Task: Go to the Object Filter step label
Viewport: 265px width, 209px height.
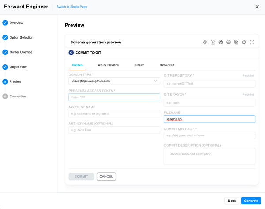Action: coord(18,67)
